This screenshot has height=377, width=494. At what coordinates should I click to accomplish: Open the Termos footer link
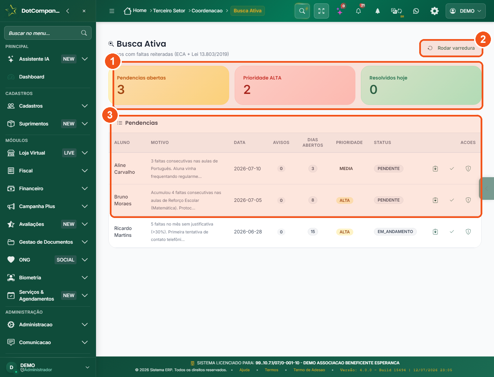pos(271,370)
